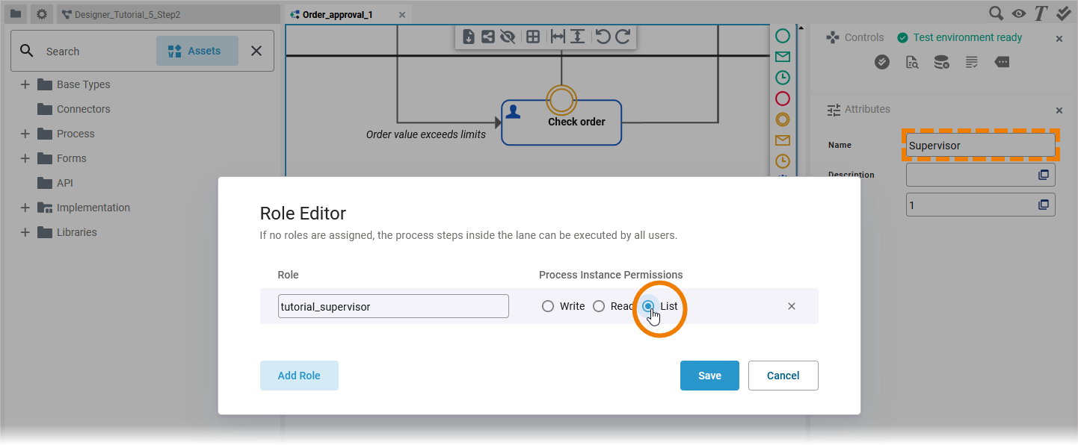The image size is (1078, 445).
Task: Toggle the Assets filter button
Action: pos(197,51)
